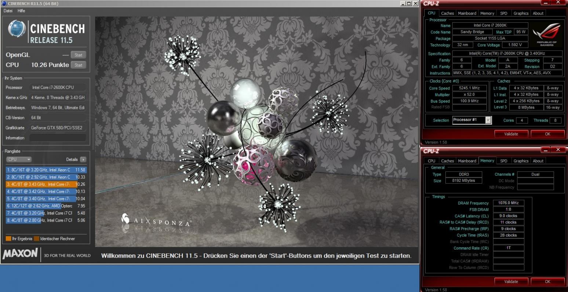The width and height of the screenshot is (568, 292).
Task: Open Memory tab in top CPU-Z window
Action: pos(487,13)
